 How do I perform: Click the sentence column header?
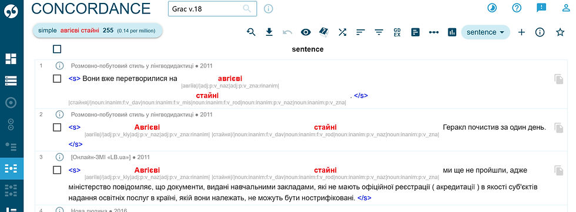307,49
